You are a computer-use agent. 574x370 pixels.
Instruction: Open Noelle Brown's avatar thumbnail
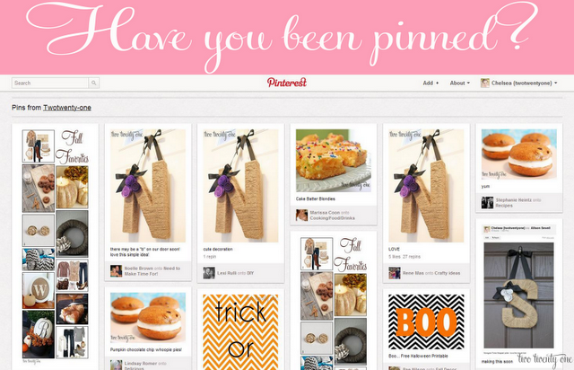pyautogui.click(x=116, y=271)
